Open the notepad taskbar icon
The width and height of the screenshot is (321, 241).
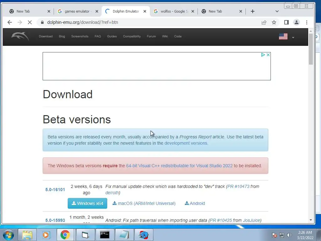[124, 235]
